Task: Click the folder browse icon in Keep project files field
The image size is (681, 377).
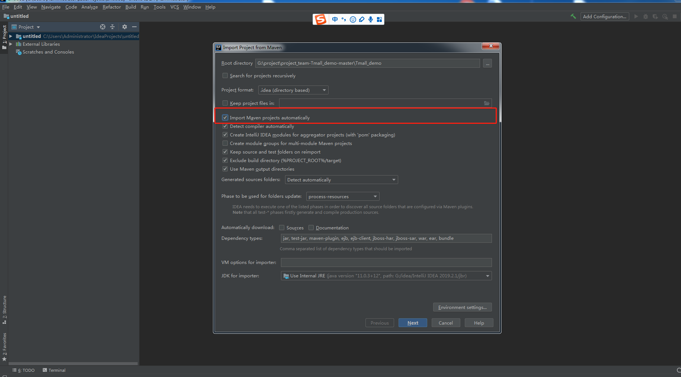Action: pos(487,103)
